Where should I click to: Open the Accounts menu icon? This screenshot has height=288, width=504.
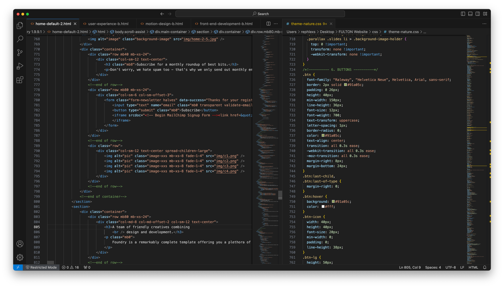coord(20,244)
